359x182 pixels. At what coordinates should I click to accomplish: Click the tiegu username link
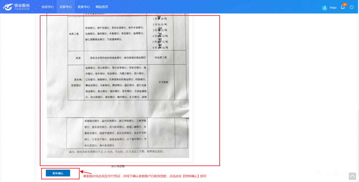pos(333,8)
